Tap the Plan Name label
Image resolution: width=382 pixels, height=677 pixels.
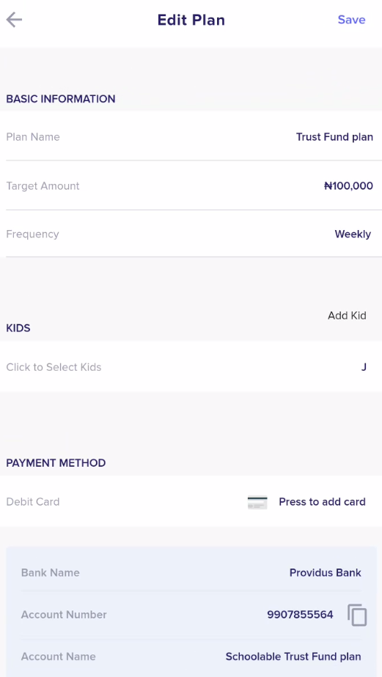click(x=33, y=137)
